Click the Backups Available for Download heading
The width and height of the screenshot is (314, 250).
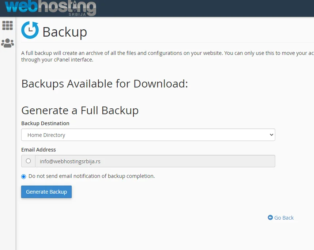click(105, 84)
